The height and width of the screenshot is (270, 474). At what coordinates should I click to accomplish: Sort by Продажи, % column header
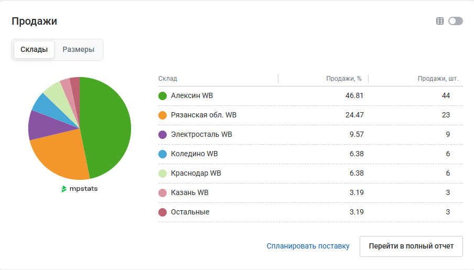pyautogui.click(x=344, y=79)
